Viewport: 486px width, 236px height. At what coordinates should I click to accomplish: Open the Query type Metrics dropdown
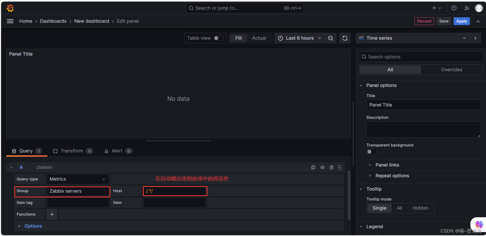tap(78, 179)
